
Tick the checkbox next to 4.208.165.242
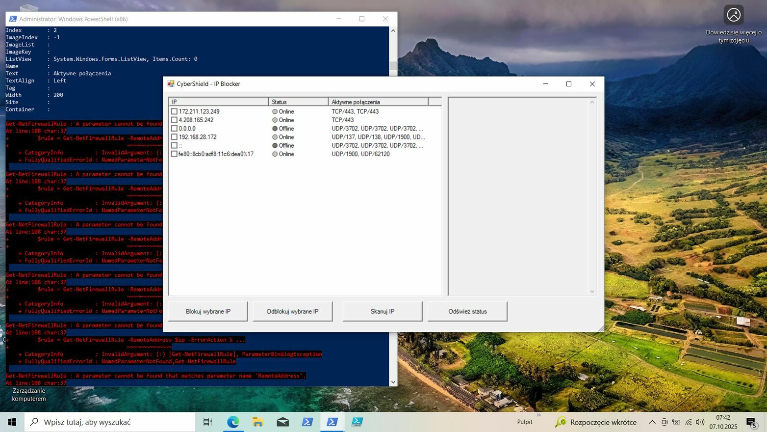[x=174, y=120]
